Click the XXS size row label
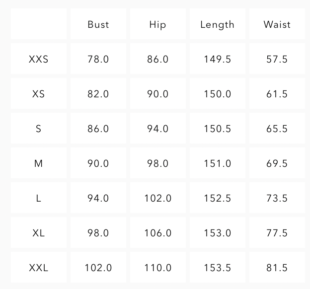 coord(39,59)
